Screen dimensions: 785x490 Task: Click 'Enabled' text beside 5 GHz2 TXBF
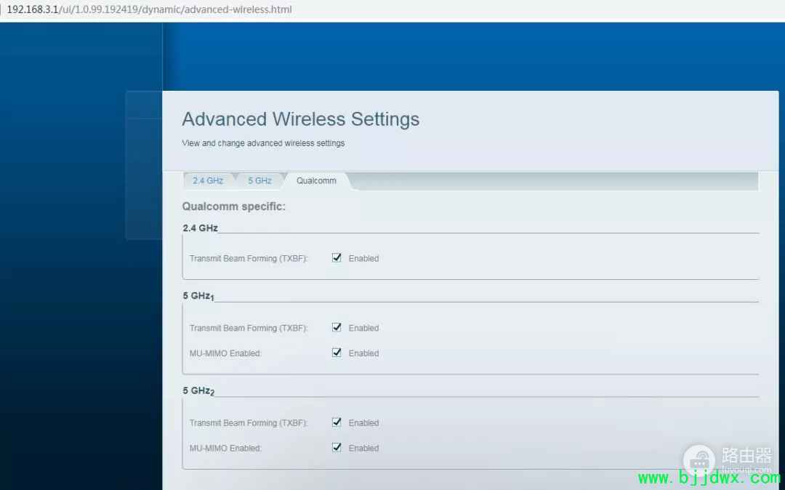pos(363,423)
